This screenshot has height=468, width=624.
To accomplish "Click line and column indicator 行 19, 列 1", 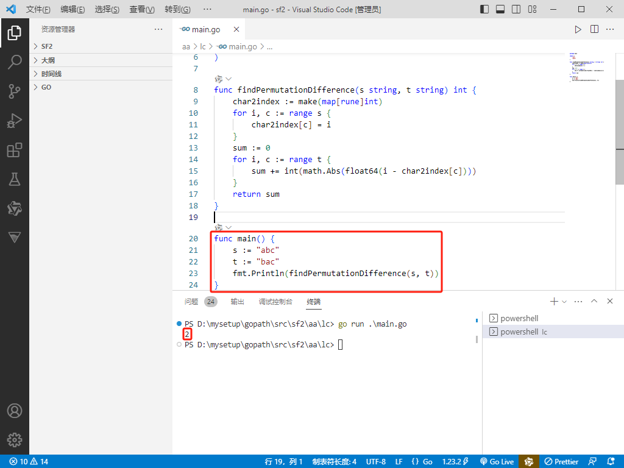I will click(283, 462).
